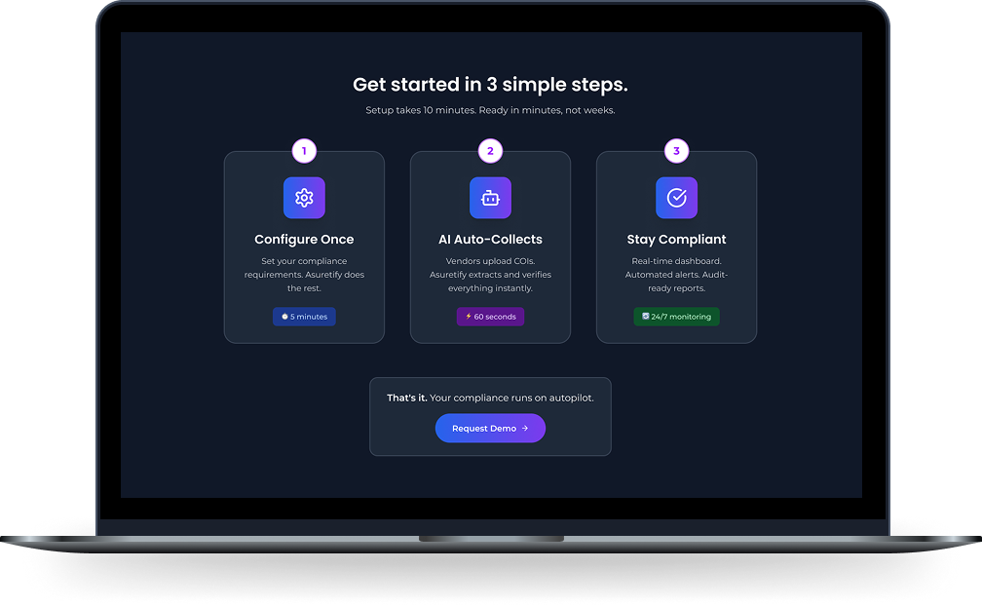Select the Stay Compliant card title
The height and width of the screenshot is (607, 982).
[676, 240]
